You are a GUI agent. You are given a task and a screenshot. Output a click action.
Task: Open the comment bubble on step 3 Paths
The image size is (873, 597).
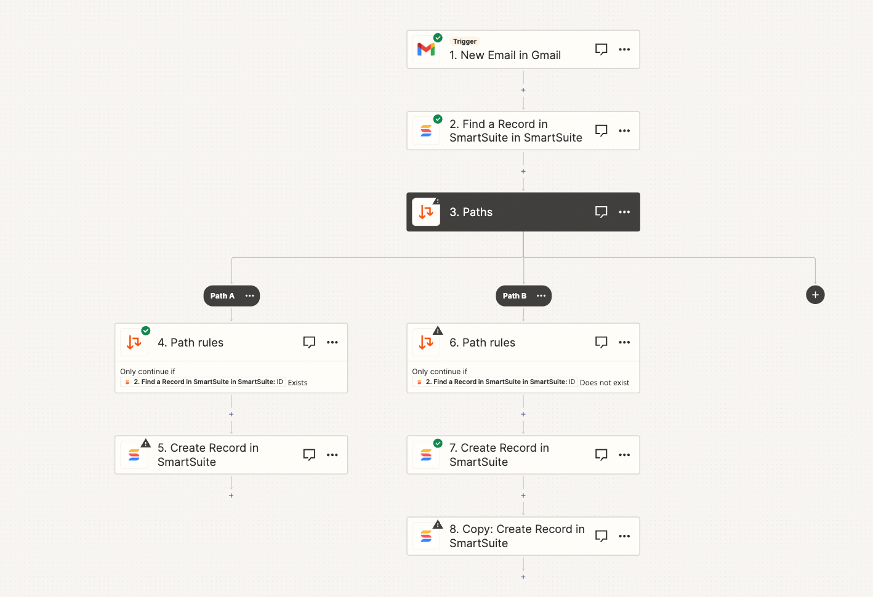[601, 212]
